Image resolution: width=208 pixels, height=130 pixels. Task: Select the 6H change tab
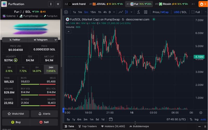tap(37, 69)
